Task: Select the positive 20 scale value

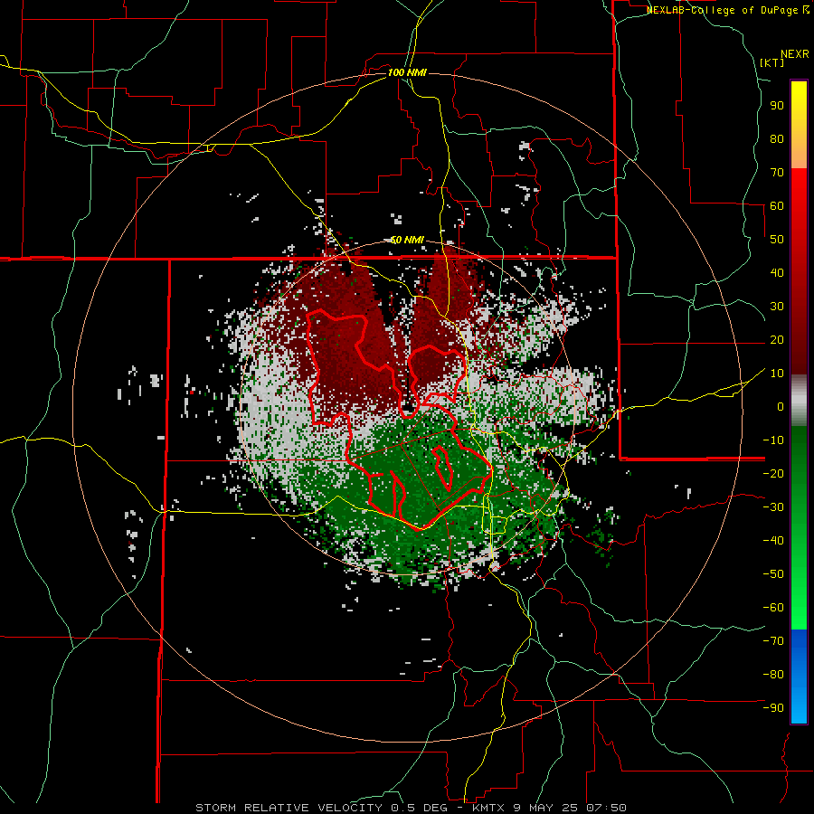Action: [777, 339]
